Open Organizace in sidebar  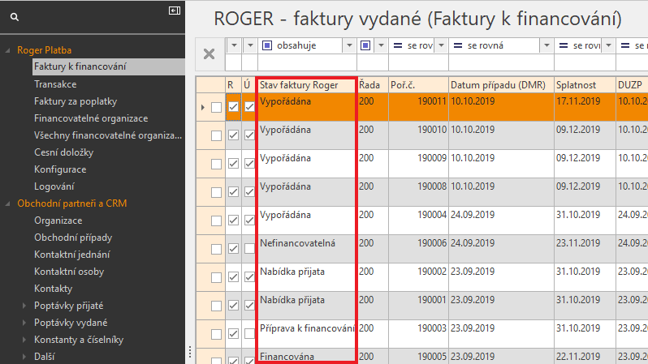pos(58,221)
